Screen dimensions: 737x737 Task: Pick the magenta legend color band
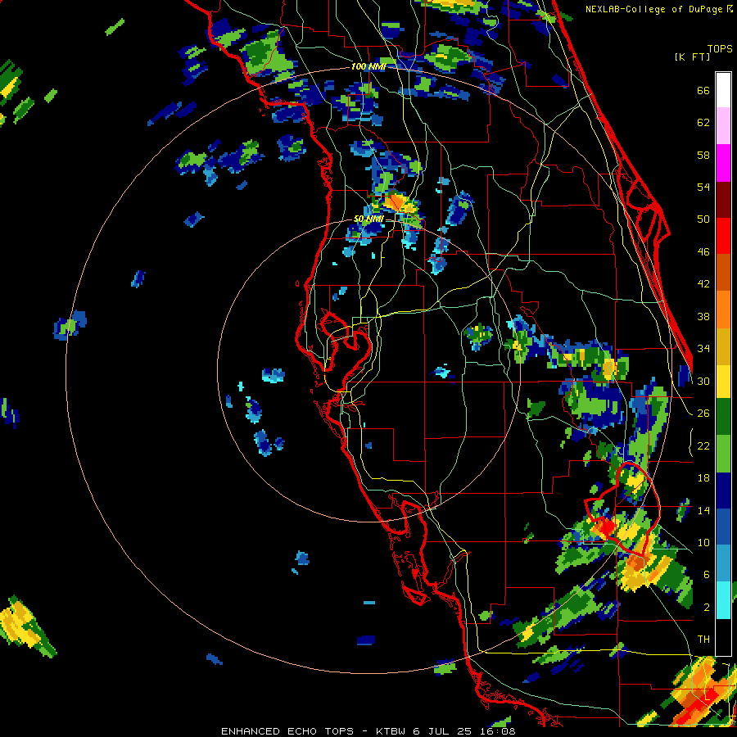723,163
